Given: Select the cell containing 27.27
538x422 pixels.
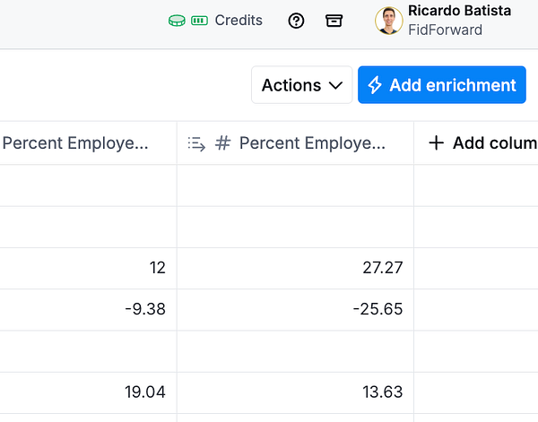Looking at the screenshot, I should [x=295, y=268].
